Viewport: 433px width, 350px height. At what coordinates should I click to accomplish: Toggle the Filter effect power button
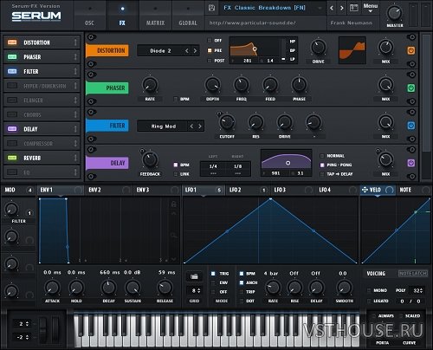point(411,126)
